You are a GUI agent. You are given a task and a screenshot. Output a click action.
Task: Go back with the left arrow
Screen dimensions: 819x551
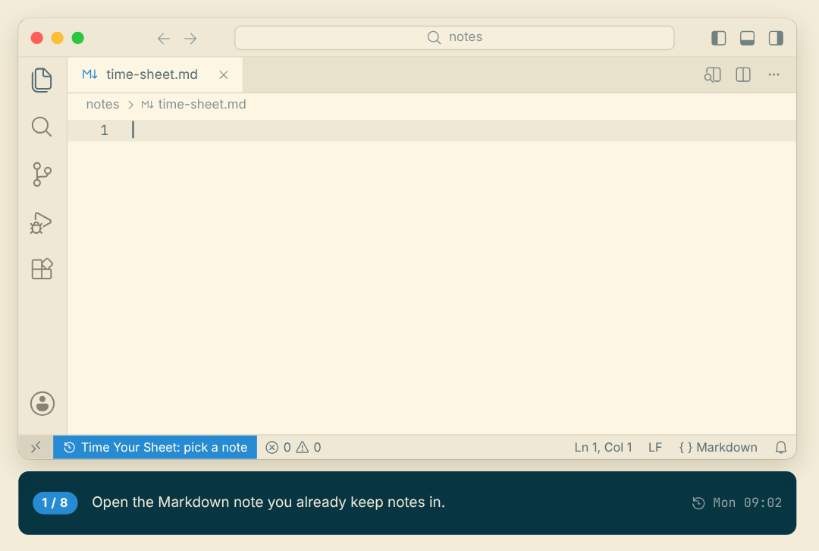point(164,38)
